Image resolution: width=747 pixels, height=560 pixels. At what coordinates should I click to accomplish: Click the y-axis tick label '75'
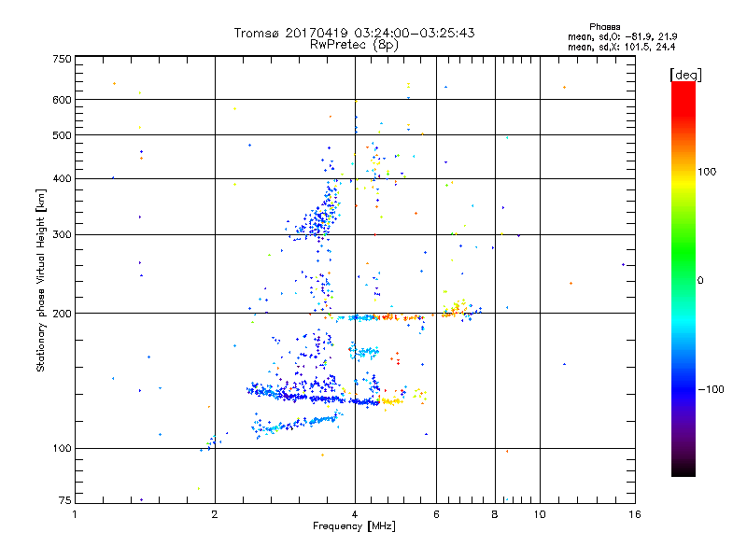coord(65,500)
